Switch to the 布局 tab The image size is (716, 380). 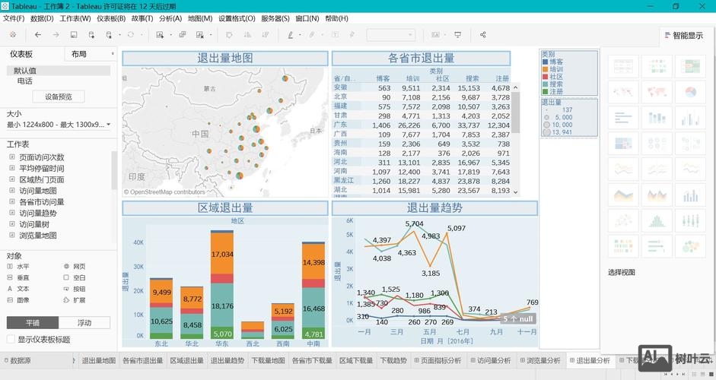[79, 54]
